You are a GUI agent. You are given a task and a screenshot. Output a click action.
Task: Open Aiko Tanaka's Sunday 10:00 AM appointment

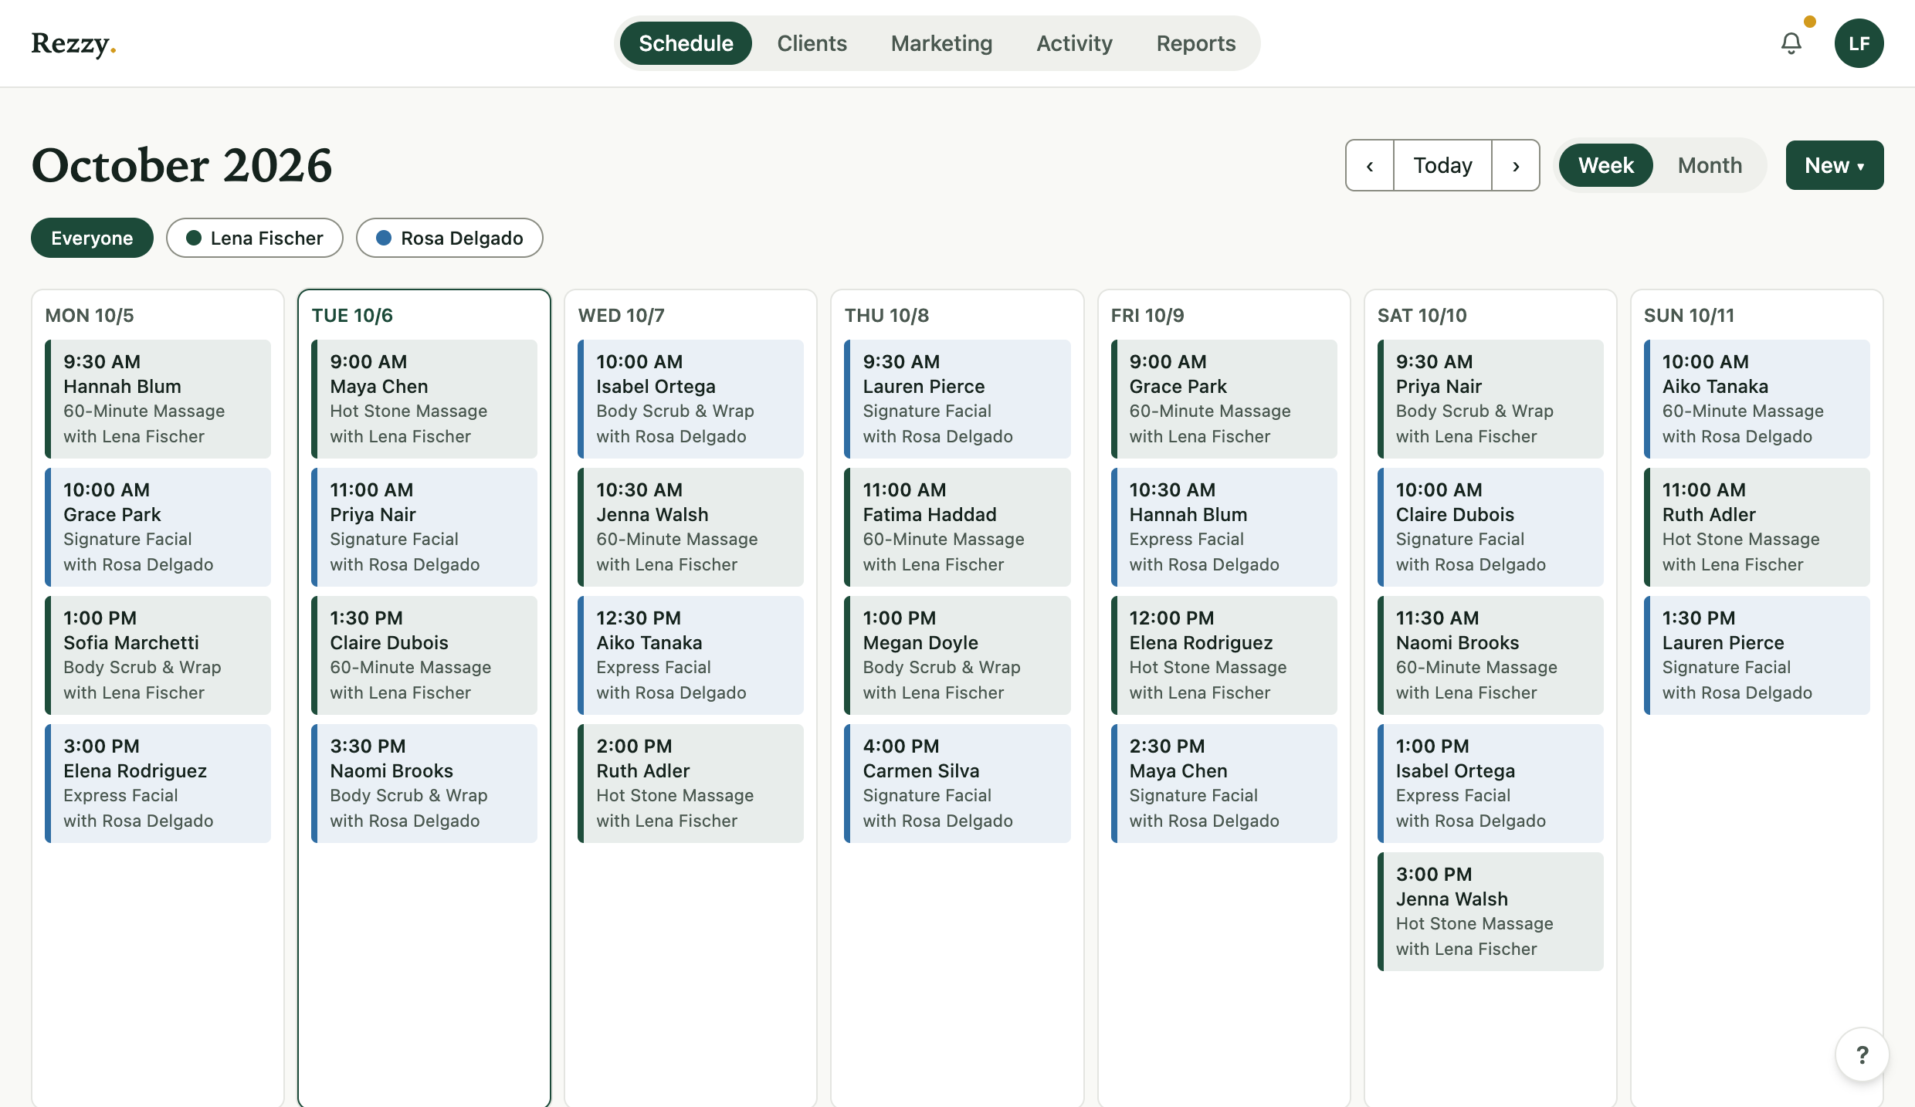(x=1757, y=398)
